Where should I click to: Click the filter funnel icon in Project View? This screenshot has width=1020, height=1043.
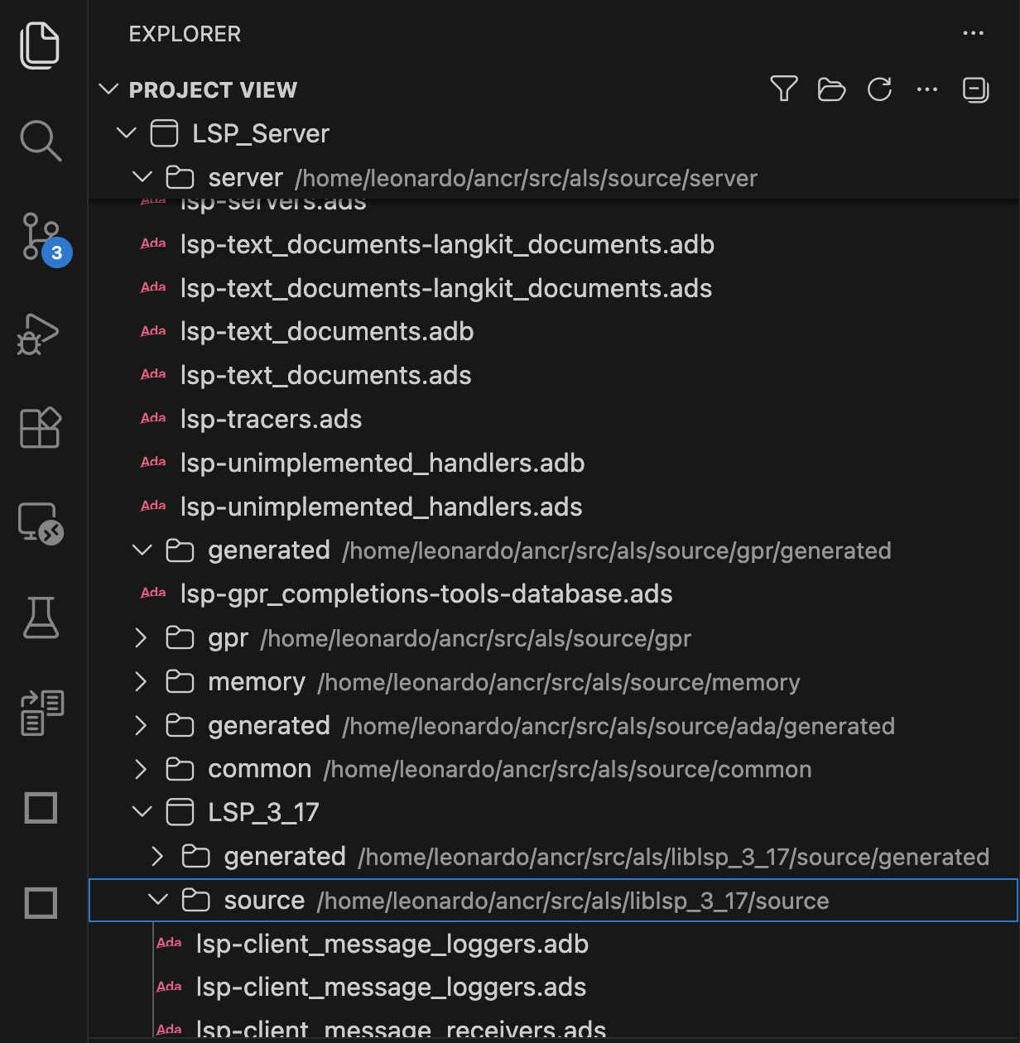pos(783,89)
